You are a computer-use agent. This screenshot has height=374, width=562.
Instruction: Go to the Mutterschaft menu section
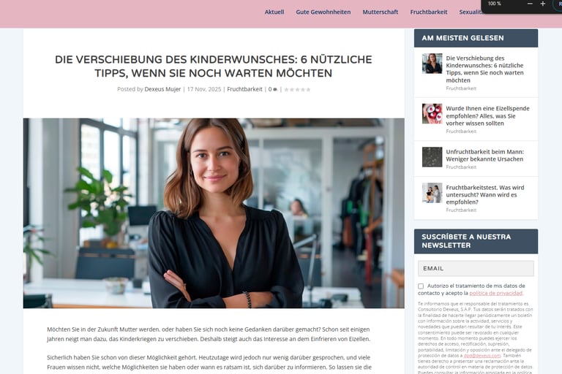point(381,12)
